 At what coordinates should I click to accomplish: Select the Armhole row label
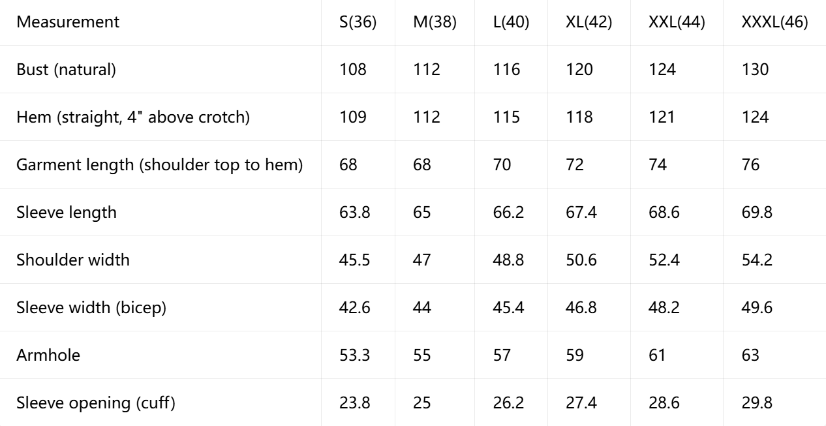[48, 356]
